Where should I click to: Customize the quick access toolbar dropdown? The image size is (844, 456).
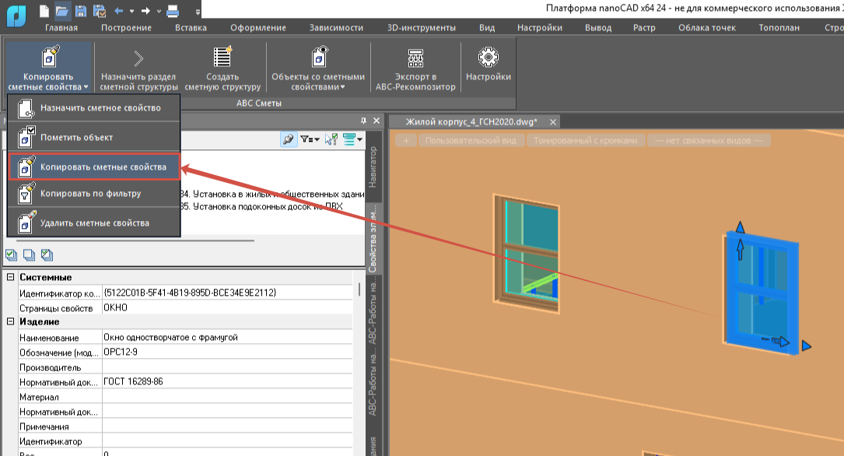(x=198, y=12)
